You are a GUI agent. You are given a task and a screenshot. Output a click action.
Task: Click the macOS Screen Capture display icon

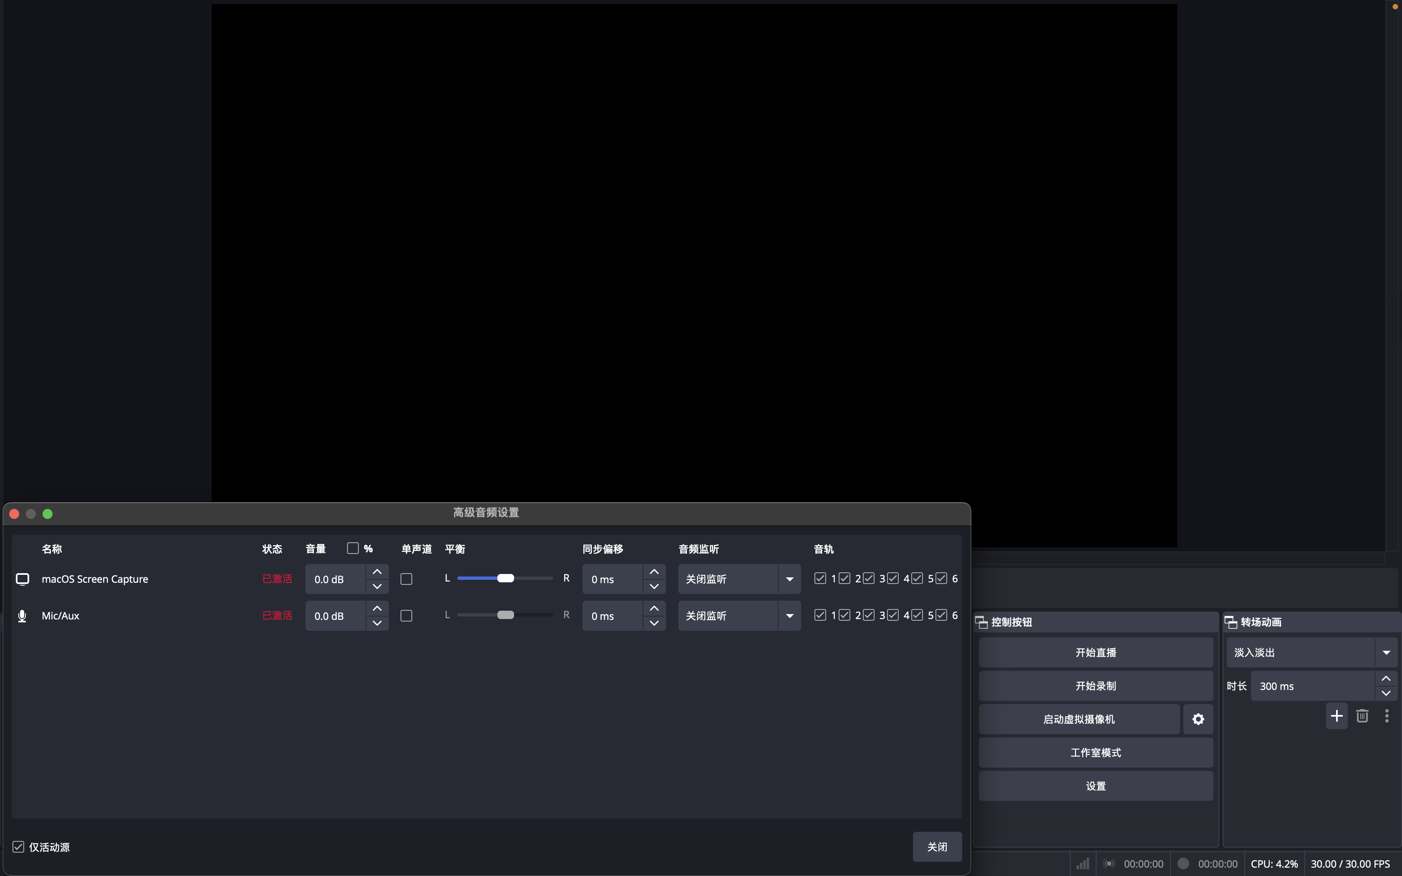(x=22, y=579)
